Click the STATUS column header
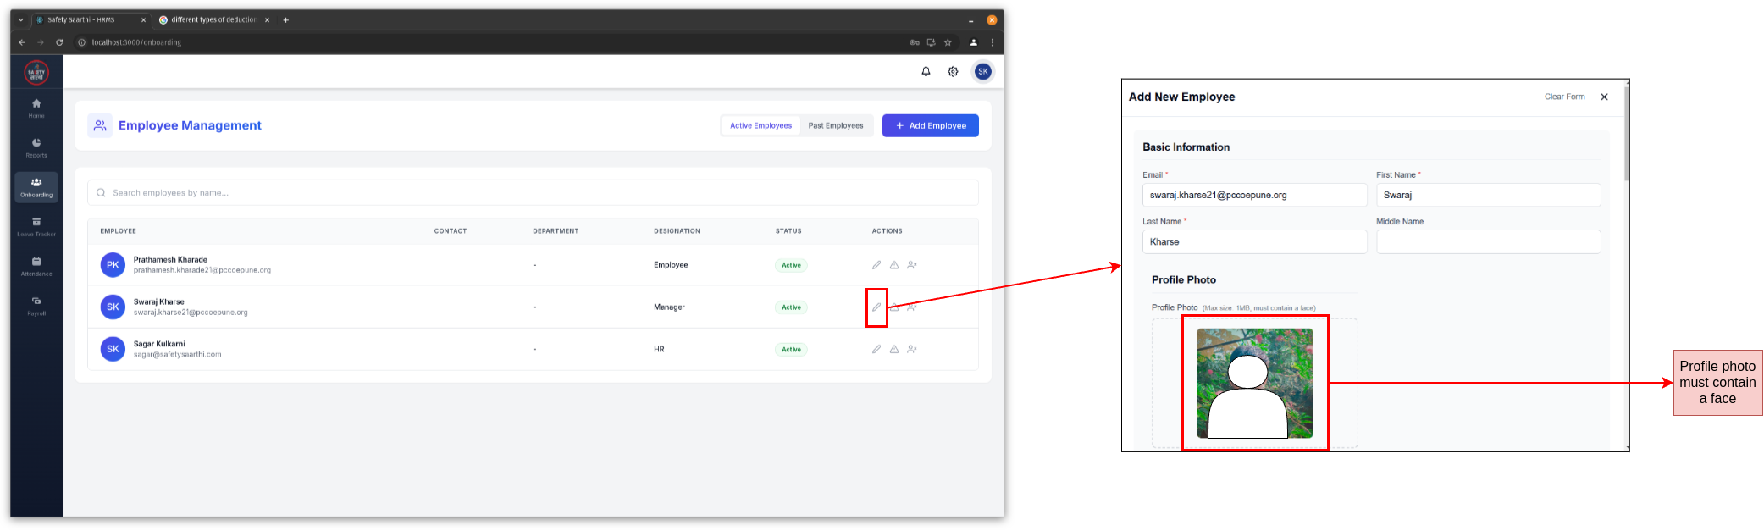1764x531 pixels. 788,231
